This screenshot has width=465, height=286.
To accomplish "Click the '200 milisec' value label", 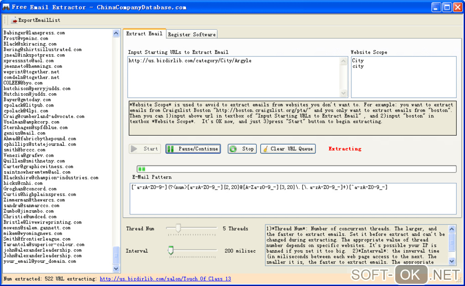I will pyautogui.click(x=240, y=251).
